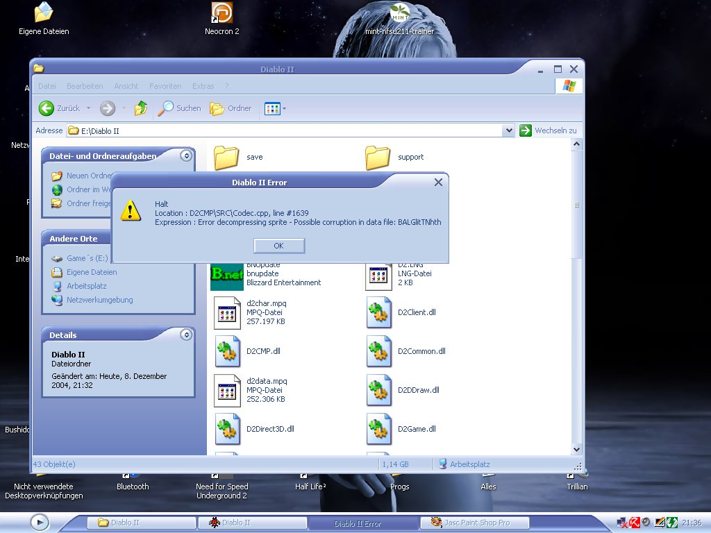Screen dimensions: 711x533
Task: Click the 1,14 GB status bar entry
Action: (395, 464)
